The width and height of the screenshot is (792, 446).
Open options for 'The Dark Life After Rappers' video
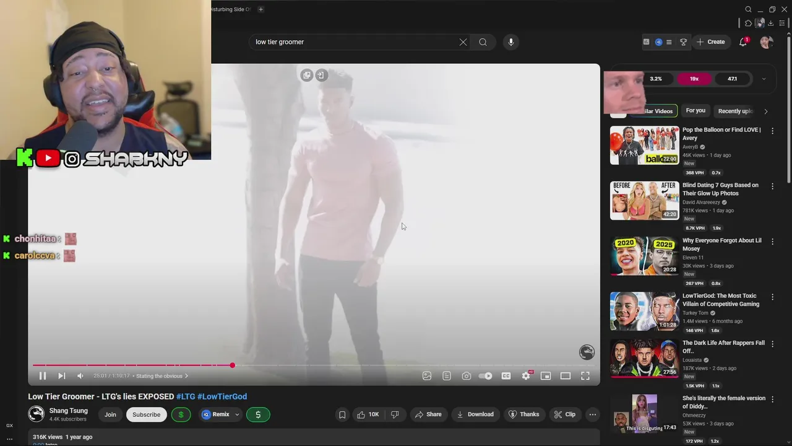pos(772,344)
